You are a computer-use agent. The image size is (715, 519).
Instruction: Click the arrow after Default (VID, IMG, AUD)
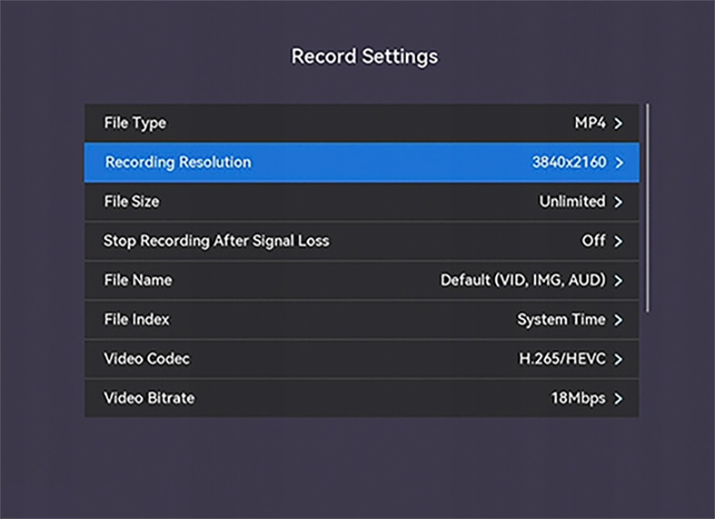(619, 281)
